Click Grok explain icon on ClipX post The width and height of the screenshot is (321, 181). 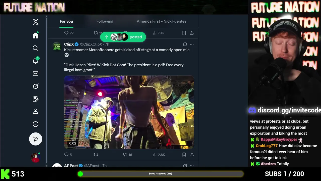[x=185, y=44]
